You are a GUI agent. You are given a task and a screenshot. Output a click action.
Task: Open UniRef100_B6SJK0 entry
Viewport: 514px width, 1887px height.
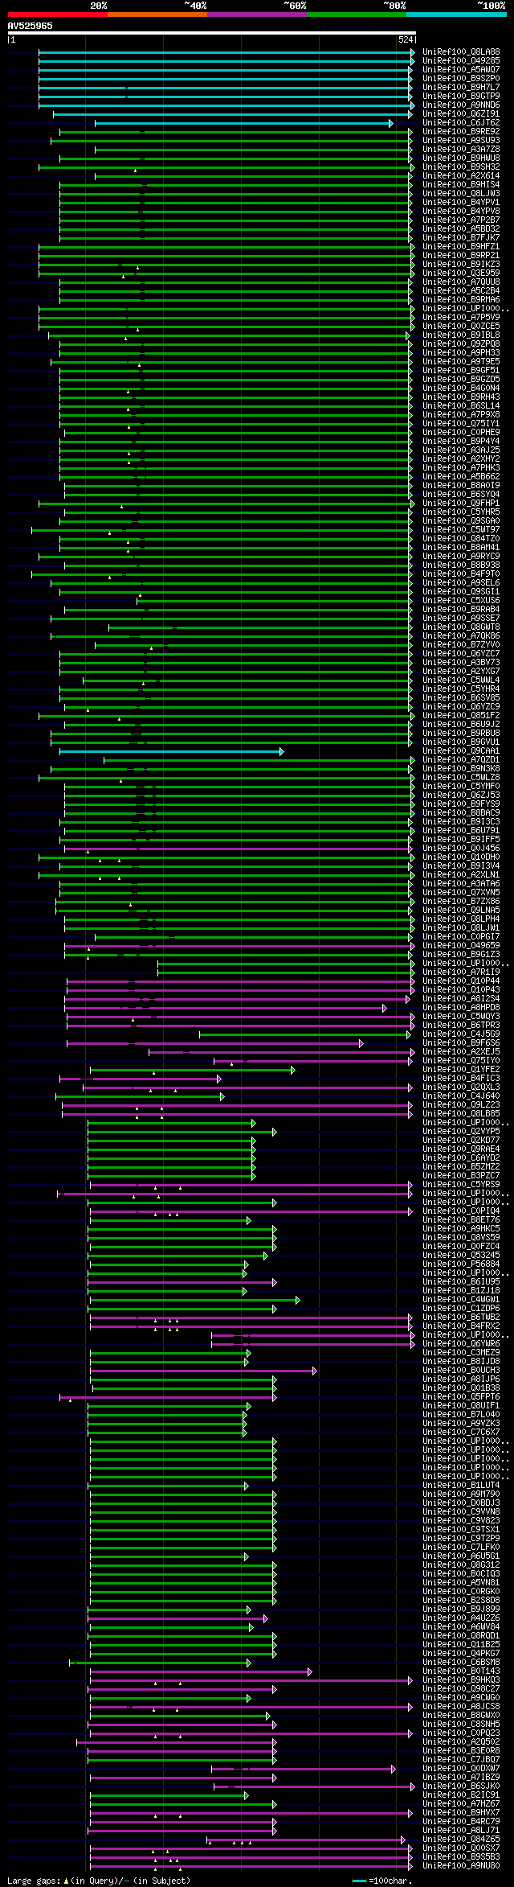[461, 1786]
